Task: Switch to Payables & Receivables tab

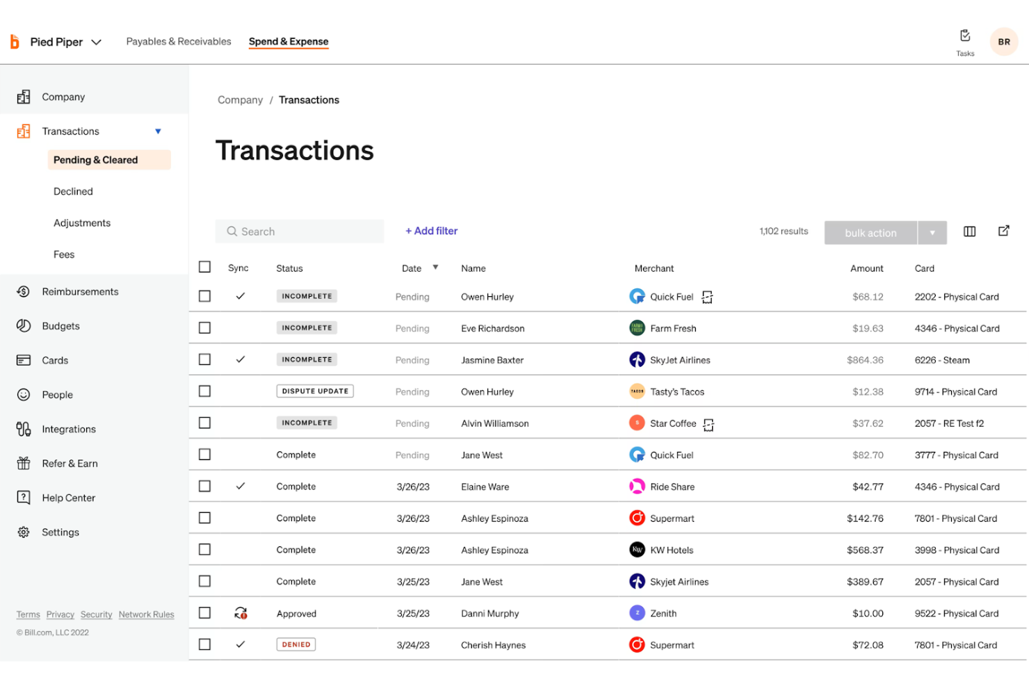Action: 179,42
